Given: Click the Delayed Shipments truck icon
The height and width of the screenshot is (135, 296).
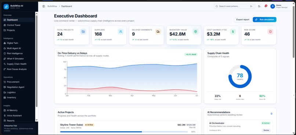Looking at the screenshot, I should 158,32.
